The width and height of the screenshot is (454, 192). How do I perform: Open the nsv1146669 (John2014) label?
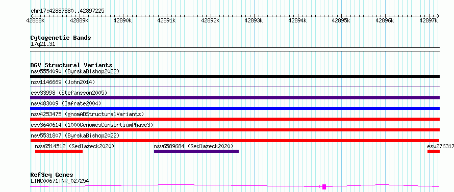63,82
